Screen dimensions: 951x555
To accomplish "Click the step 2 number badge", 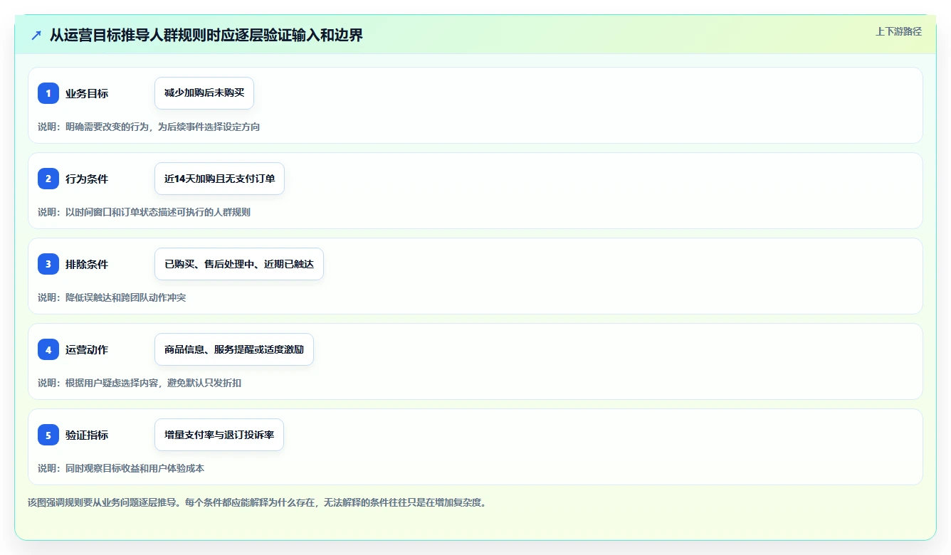I will coord(48,179).
